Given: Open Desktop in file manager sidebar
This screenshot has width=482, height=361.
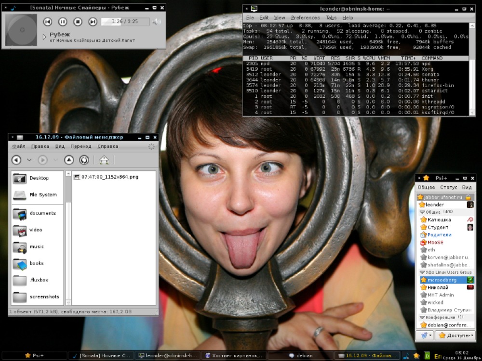Looking at the screenshot, I should coord(37,178).
